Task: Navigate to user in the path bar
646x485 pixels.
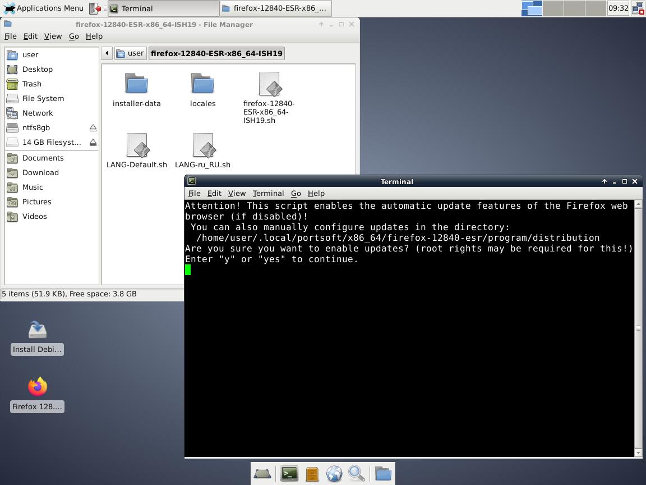Action: (x=130, y=53)
